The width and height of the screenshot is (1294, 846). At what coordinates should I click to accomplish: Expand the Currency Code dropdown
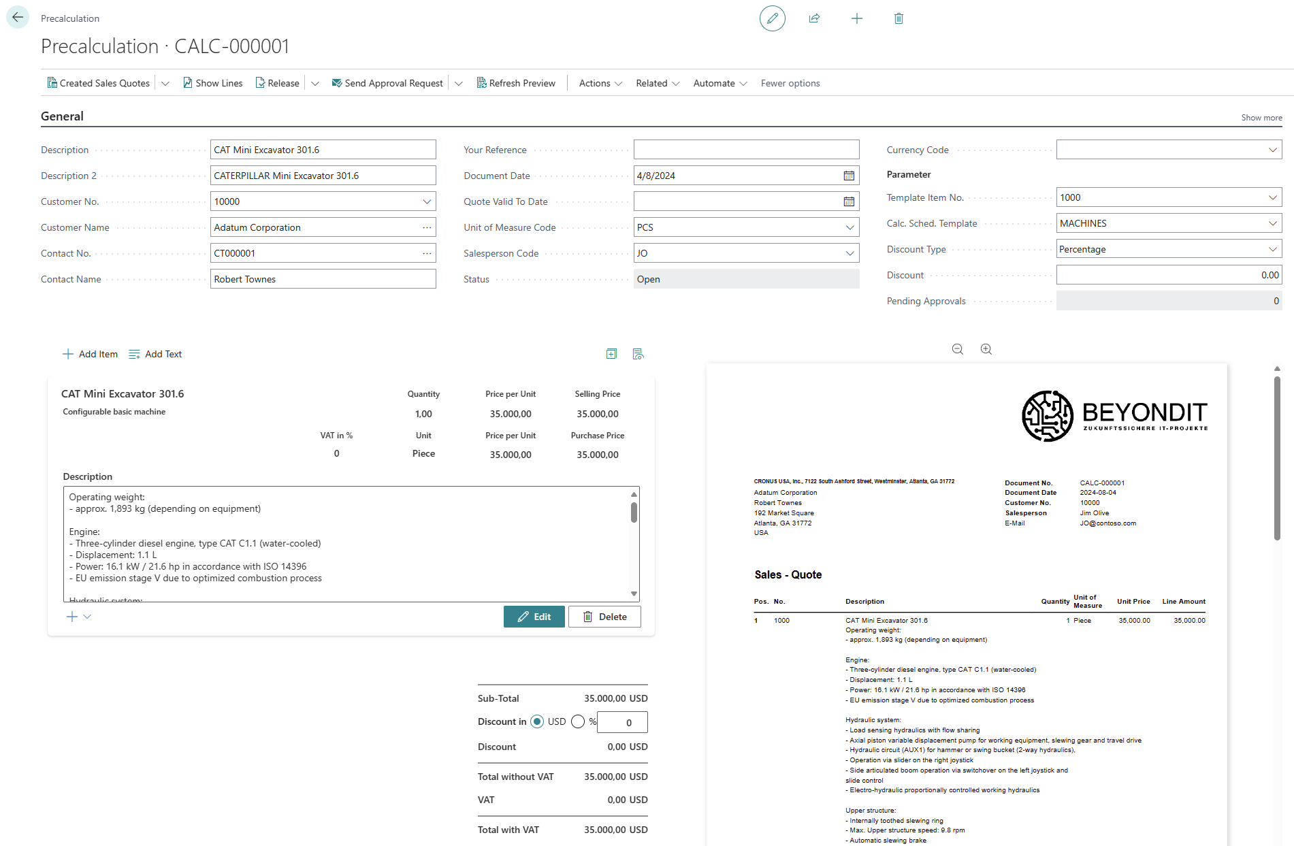tap(1272, 150)
